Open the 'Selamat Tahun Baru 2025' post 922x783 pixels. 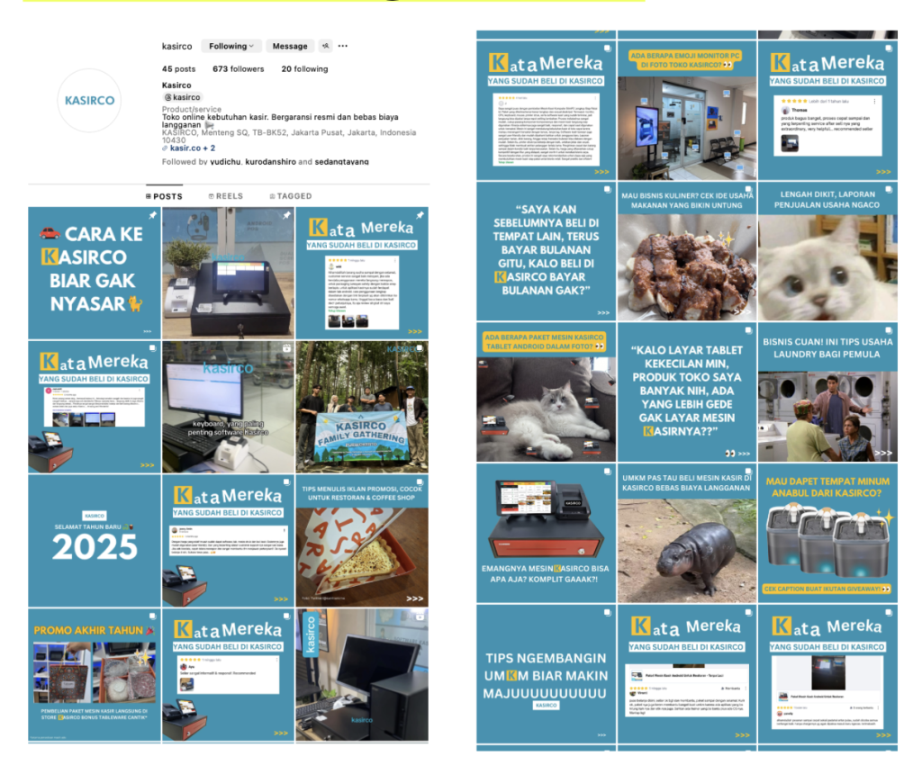coord(94,541)
